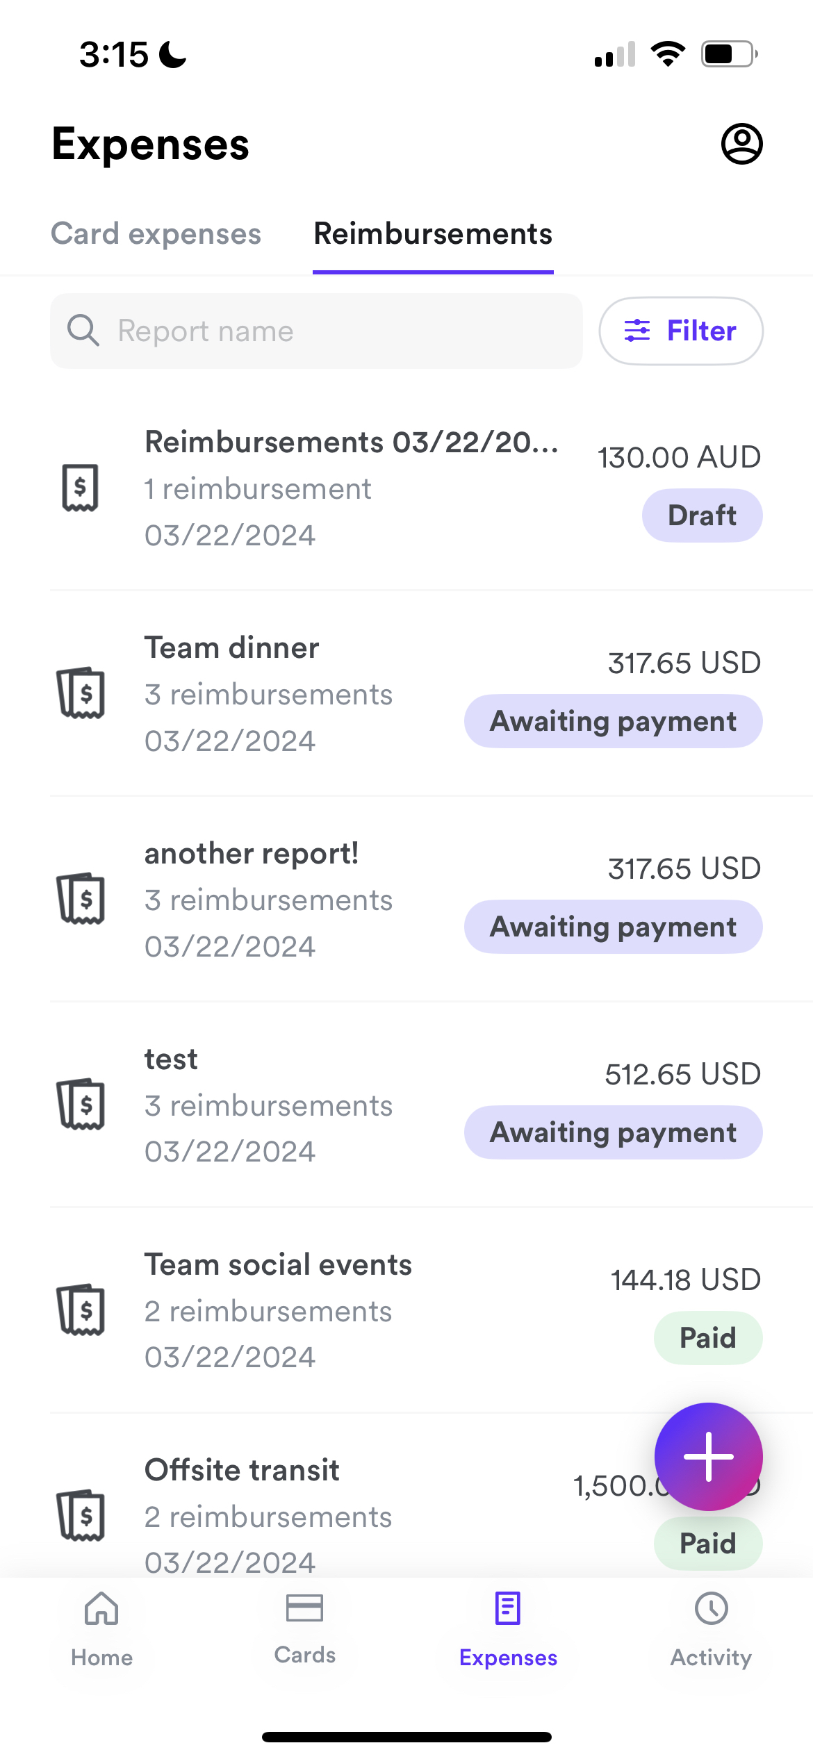Viewport: 813px width, 1759px height.
Task: Open the Filter options
Action: (x=681, y=331)
